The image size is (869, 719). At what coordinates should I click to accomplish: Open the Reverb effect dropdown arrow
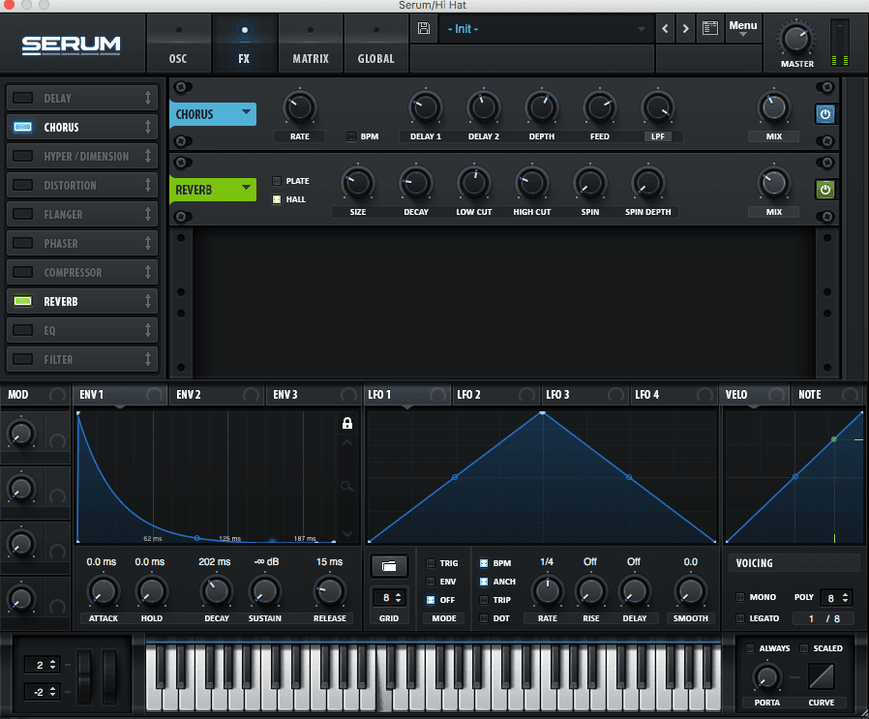coord(246,188)
